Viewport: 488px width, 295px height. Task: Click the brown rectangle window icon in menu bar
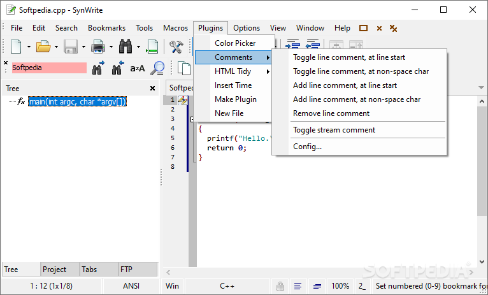(363, 28)
